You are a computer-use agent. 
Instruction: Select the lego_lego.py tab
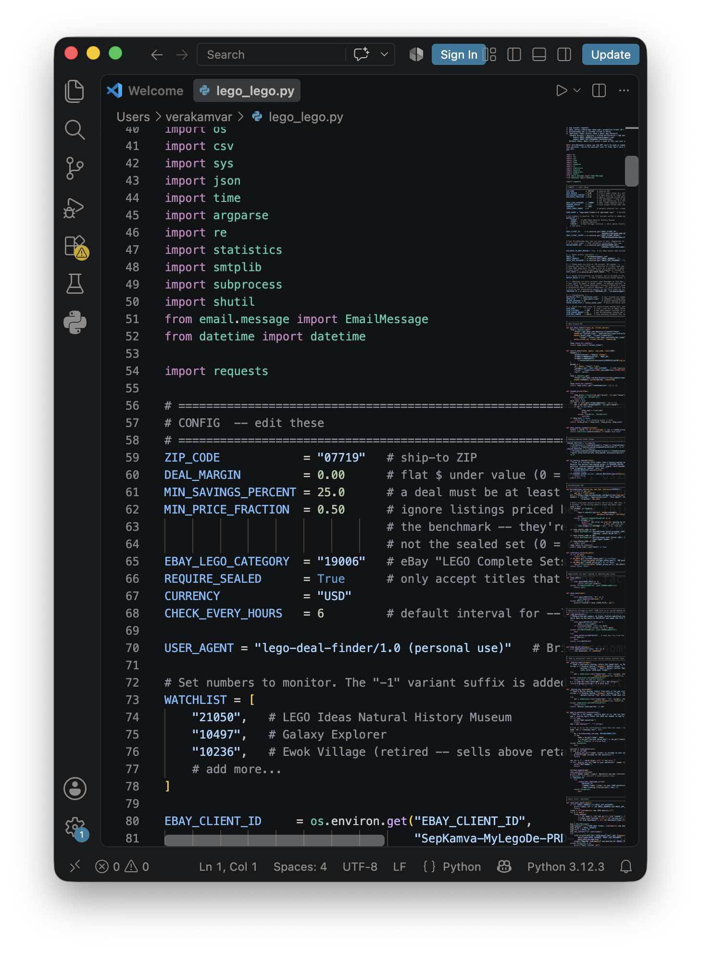coord(247,91)
